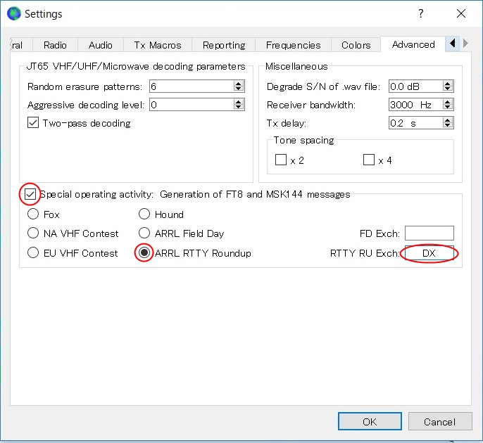Decrease Degrade S/N value
Image resolution: width=483 pixels, height=443 pixels.
(448, 89)
